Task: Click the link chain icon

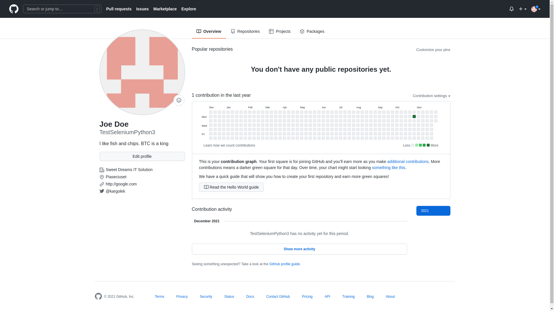Action: (x=102, y=184)
